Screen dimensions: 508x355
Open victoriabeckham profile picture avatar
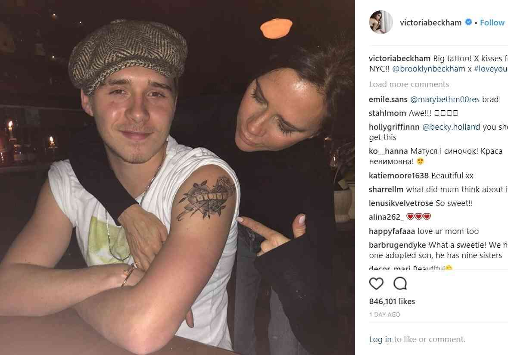coord(381,22)
